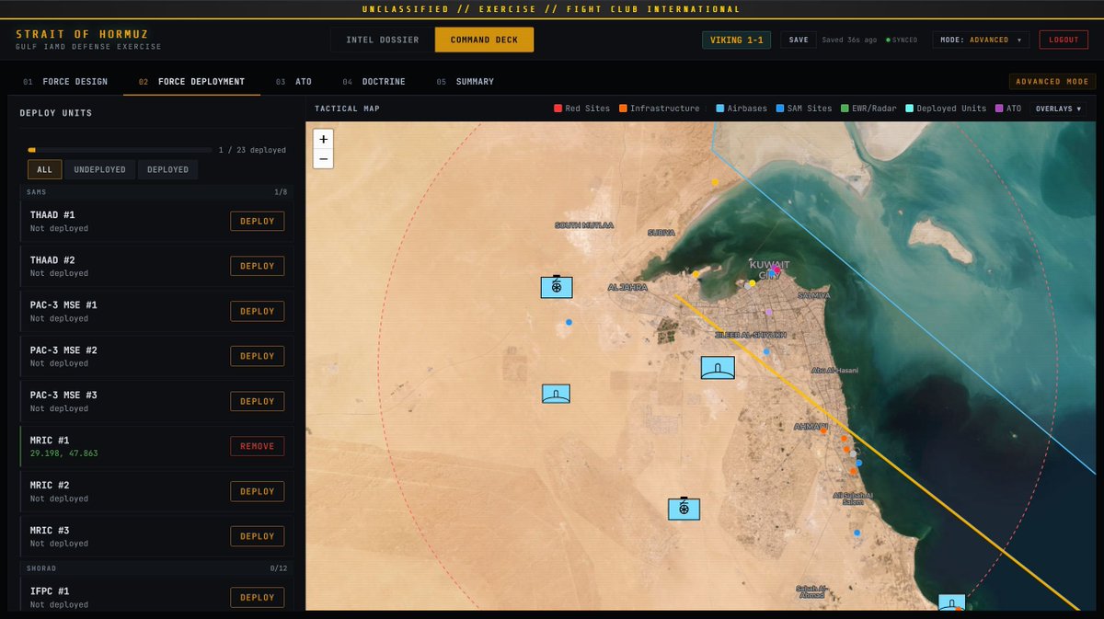Click the red Red Sites legend swatch
The height and width of the screenshot is (619, 1104).
point(558,109)
